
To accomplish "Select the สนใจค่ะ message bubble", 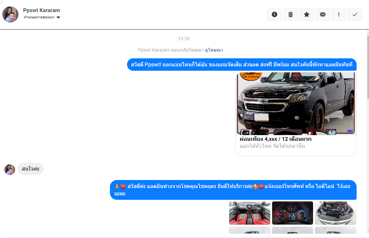I will 30,169.
